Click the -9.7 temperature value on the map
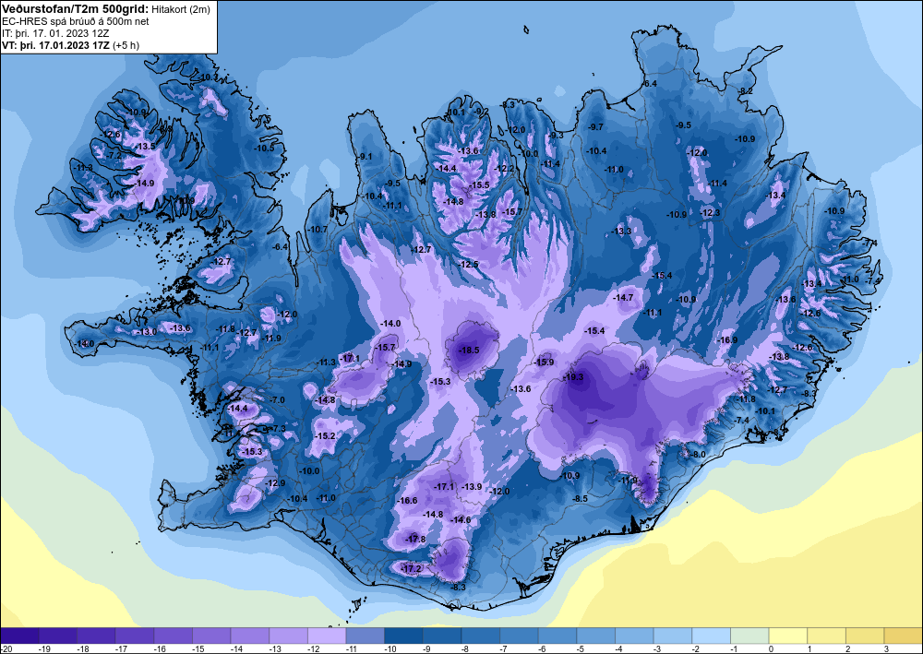This screenshot has height=654, width=923. point(595,127)
